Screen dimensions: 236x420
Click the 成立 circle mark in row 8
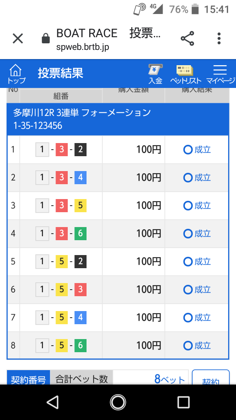[188, 346]
